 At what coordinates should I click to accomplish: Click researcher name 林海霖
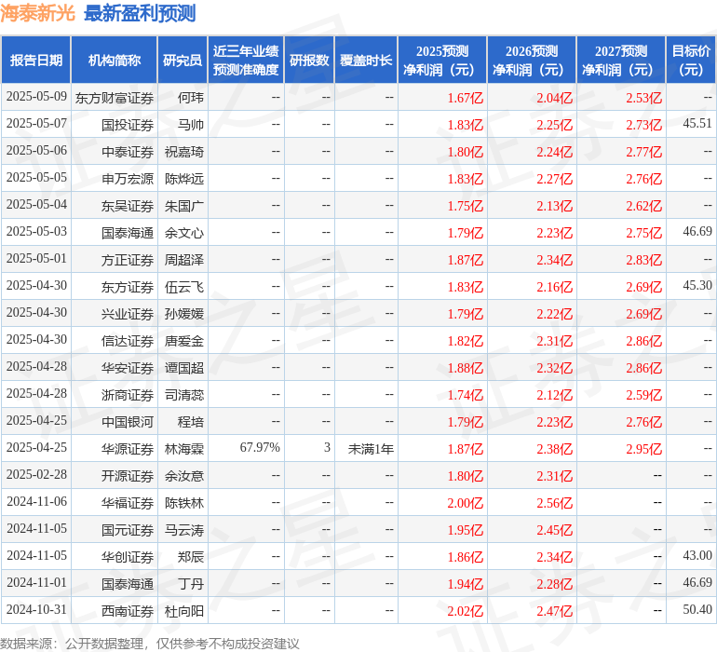tap(184, 448)
